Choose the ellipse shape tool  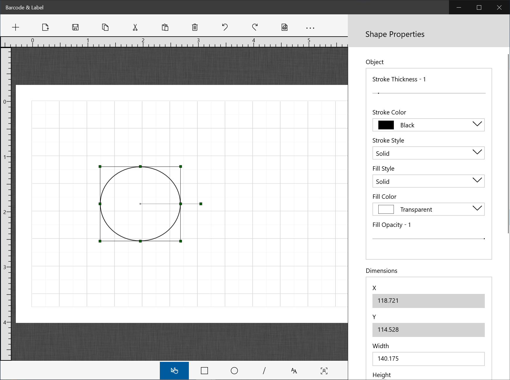click(234, 371)
